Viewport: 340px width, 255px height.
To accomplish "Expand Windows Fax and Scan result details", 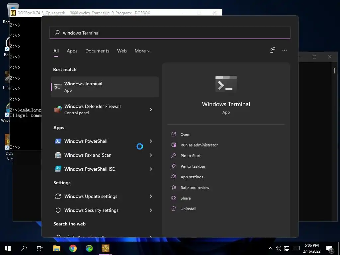I will (x=151, y=155).
